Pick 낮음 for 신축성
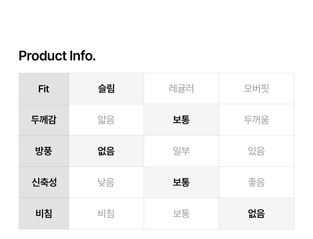 click(106, 182)
